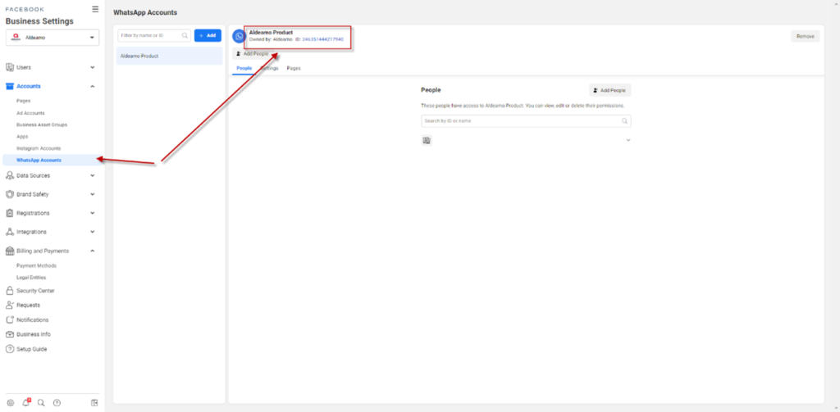Open Instagram Accounts in the sidebar
Image resolution: width=840 pixels, height=412 pixels.
39,148
